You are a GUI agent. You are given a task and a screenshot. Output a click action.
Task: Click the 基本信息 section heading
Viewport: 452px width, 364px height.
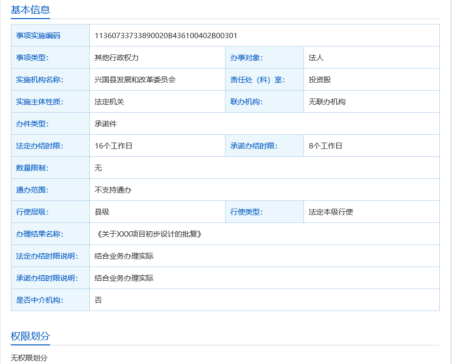pos(30,9)
